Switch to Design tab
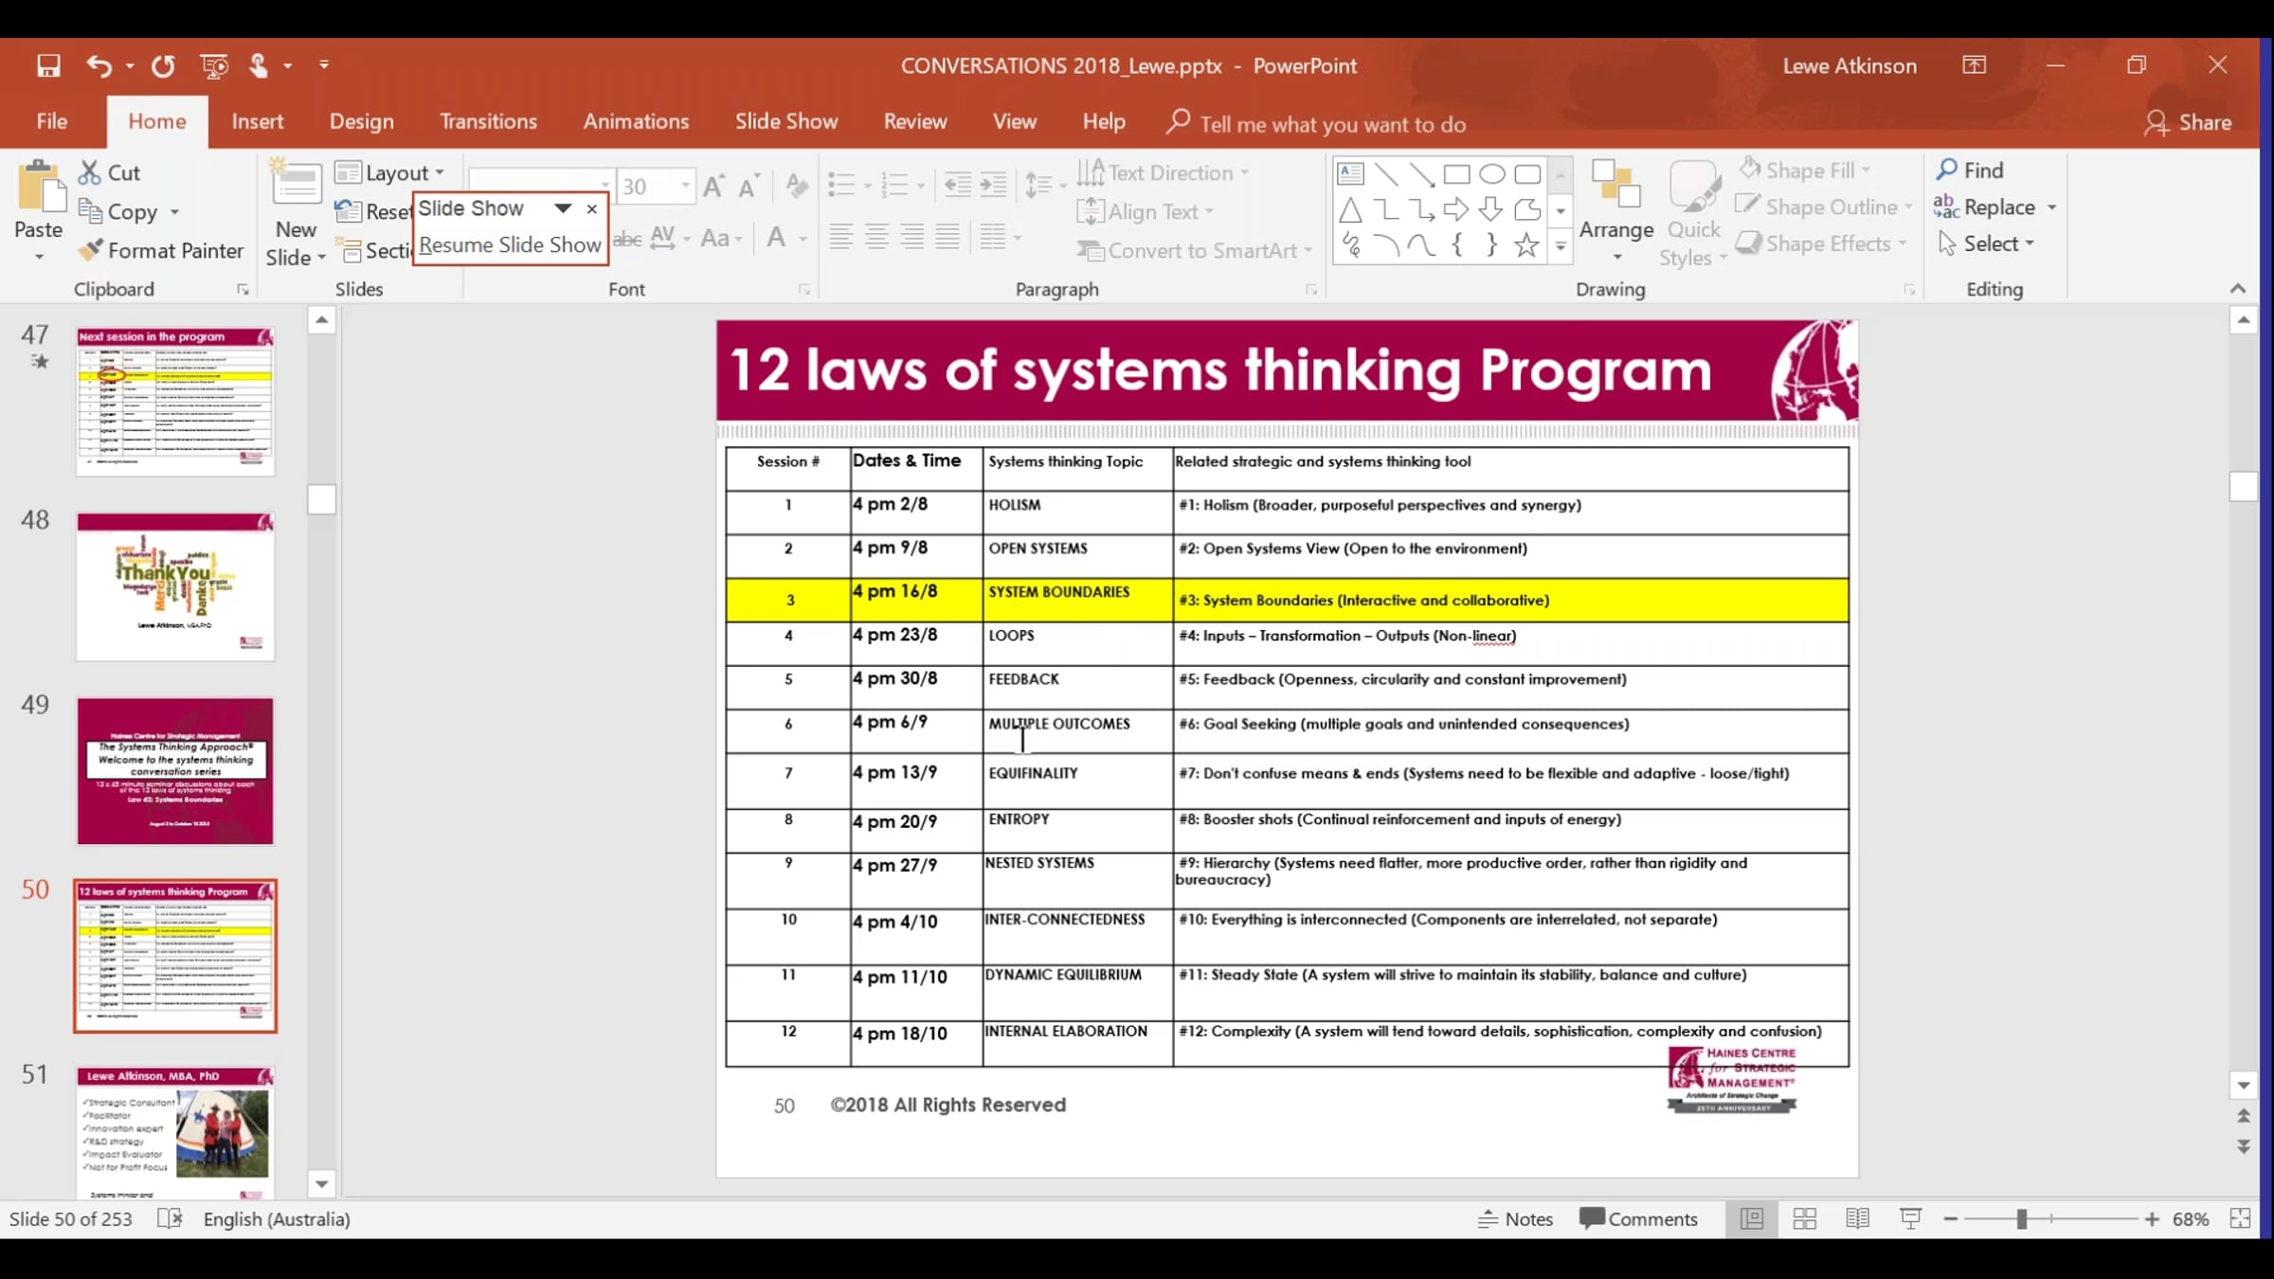Screen dimensions: 2274x1279 coord(362,121)
